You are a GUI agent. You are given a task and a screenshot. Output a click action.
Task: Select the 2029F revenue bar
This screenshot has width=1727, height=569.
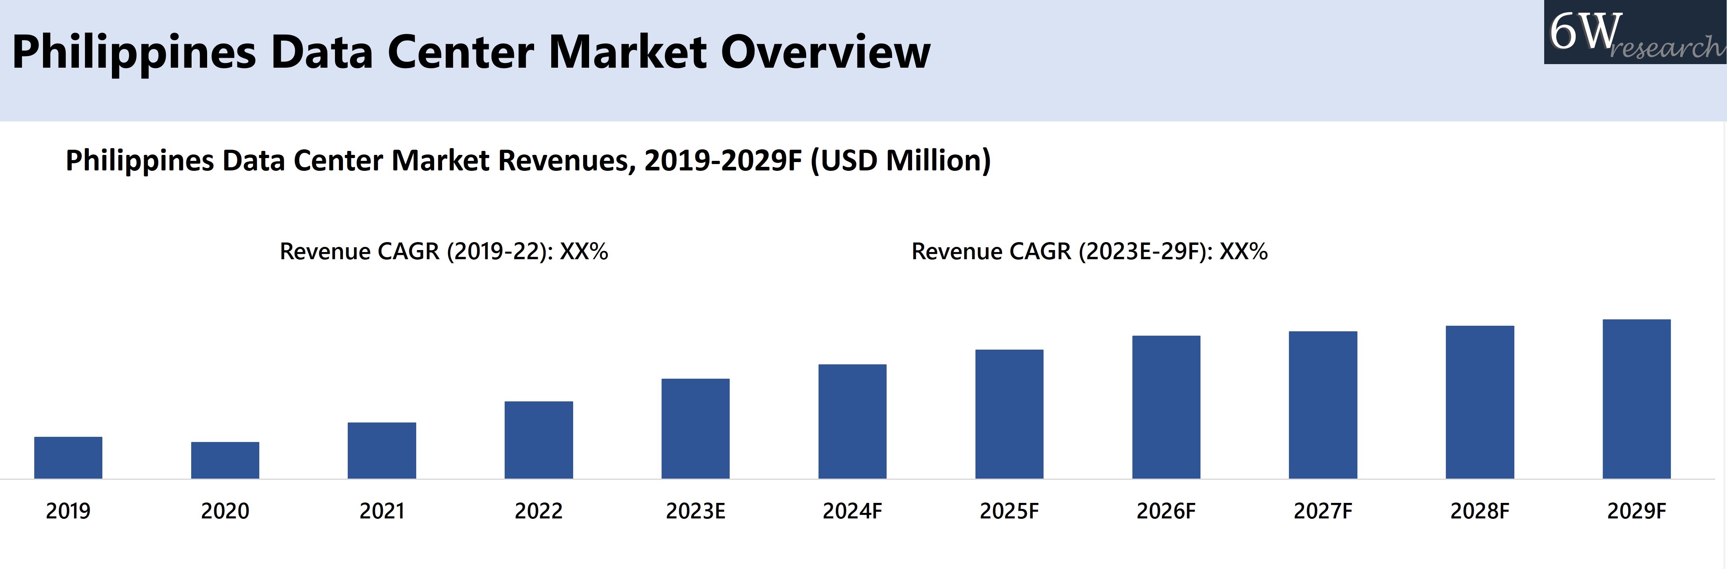tap(1637, 399)
